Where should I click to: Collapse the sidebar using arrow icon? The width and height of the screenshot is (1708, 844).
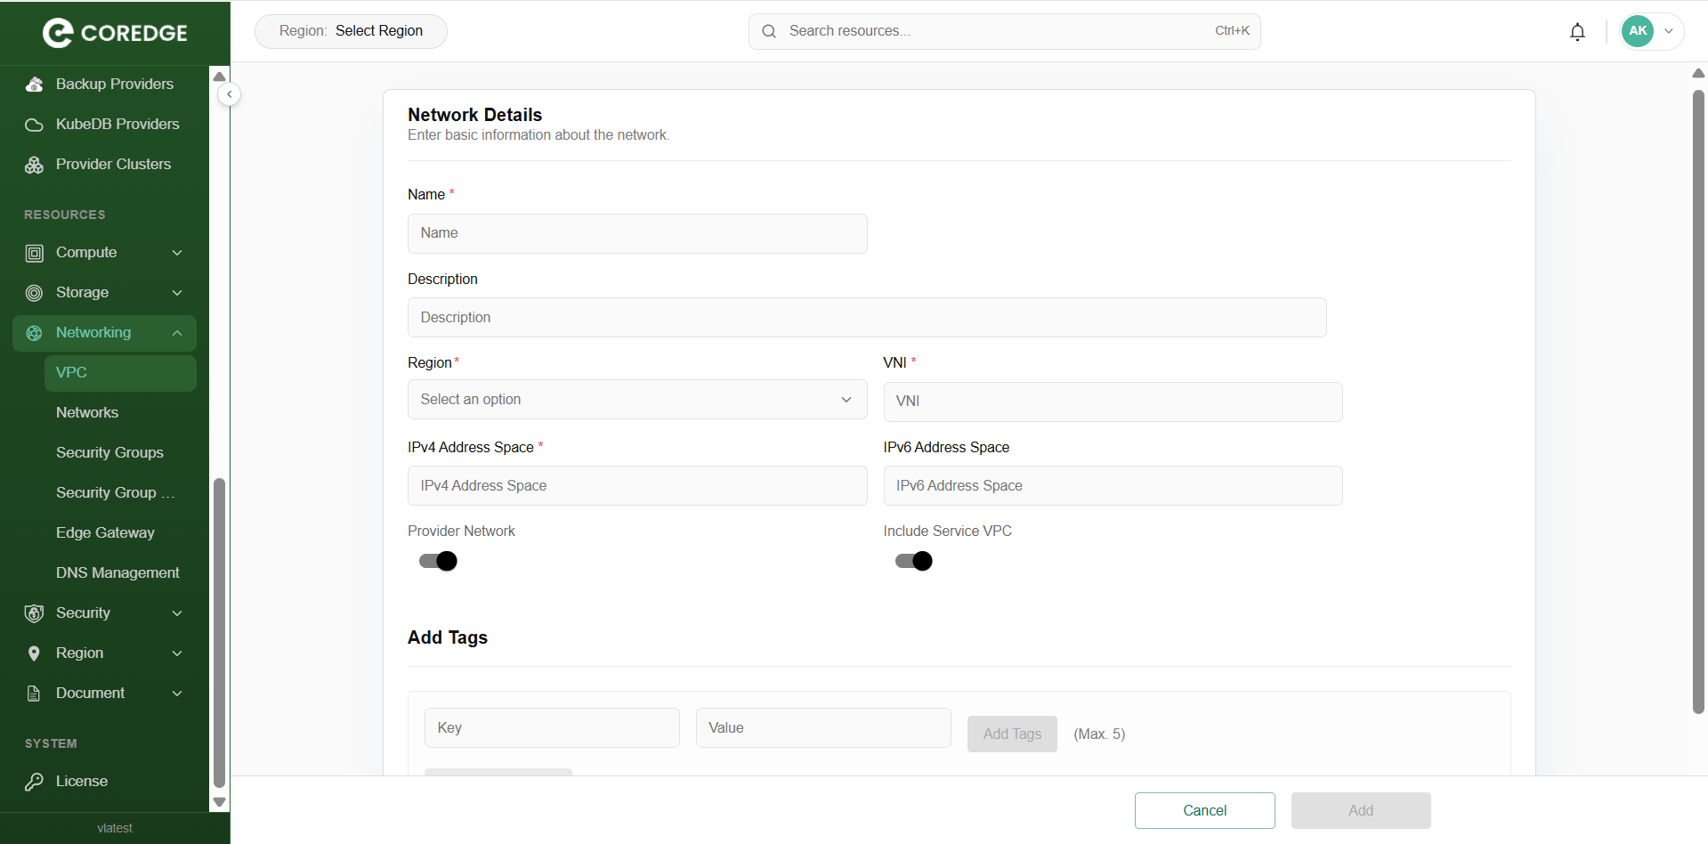pos(229,94)
